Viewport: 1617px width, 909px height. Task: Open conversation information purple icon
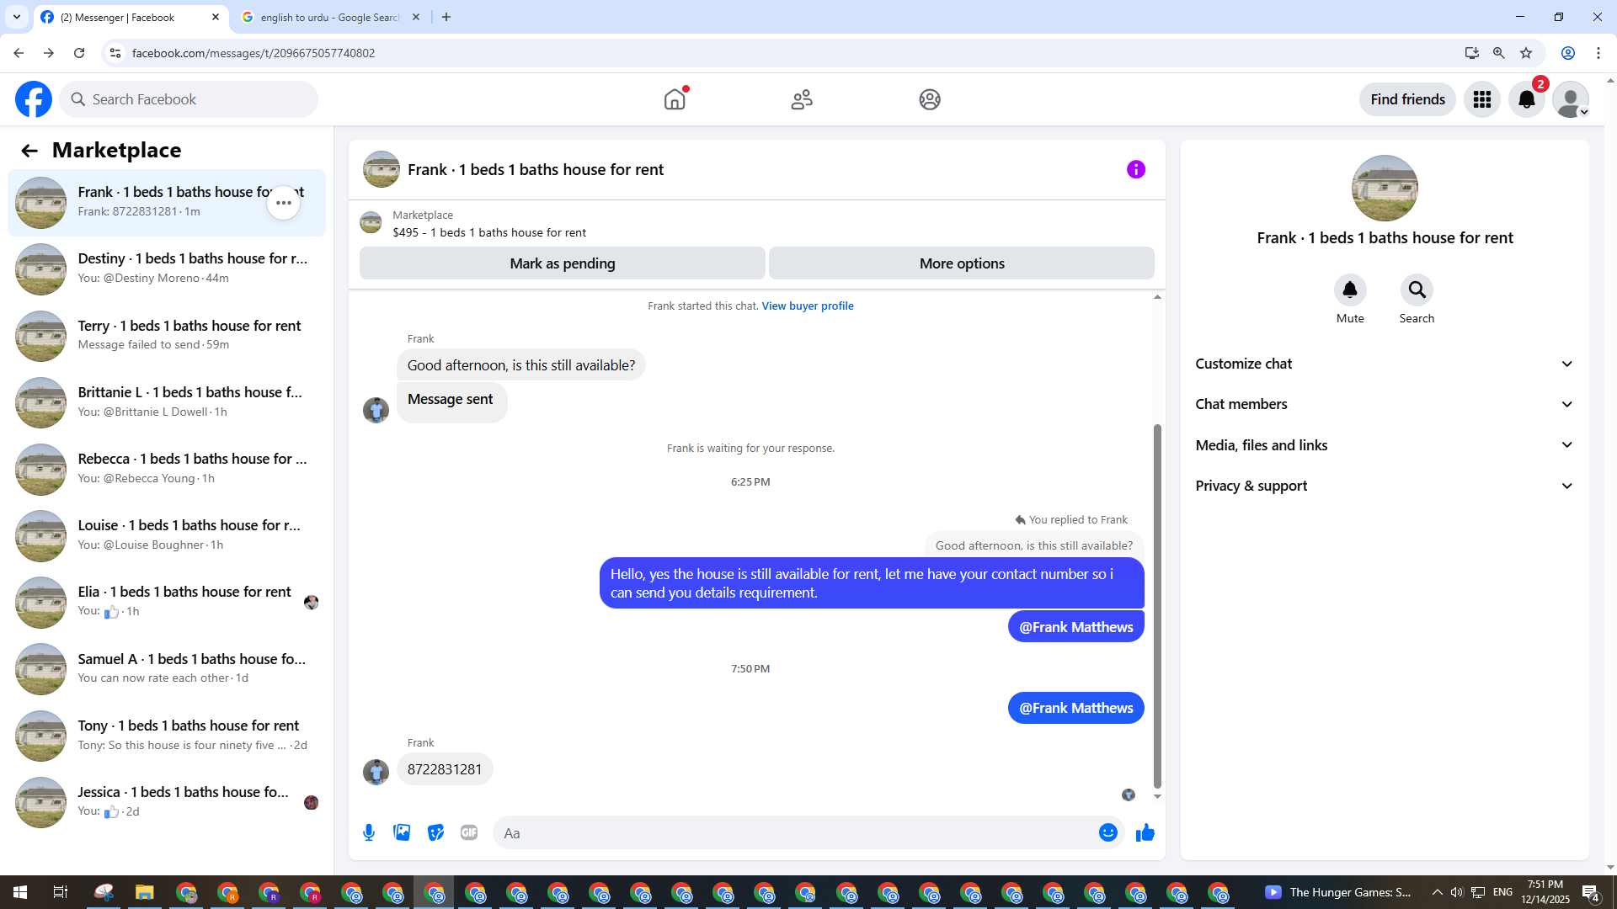tap(1135, 169)
